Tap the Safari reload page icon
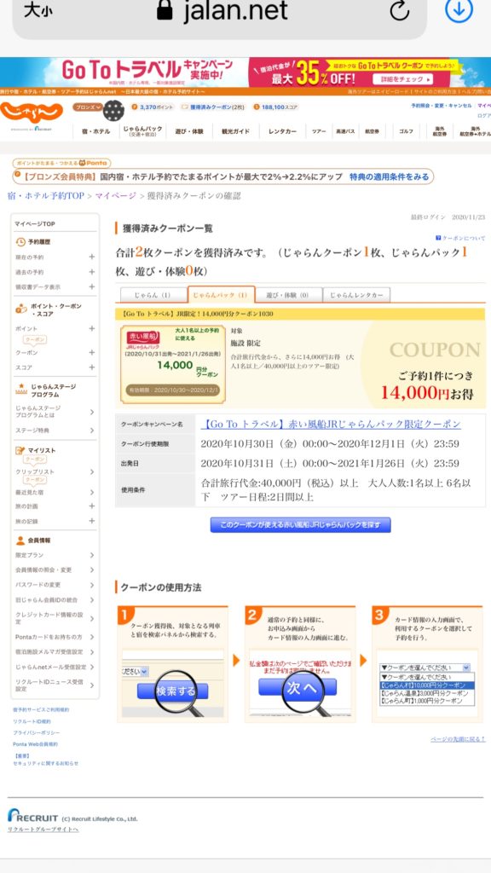 [399, 10]
